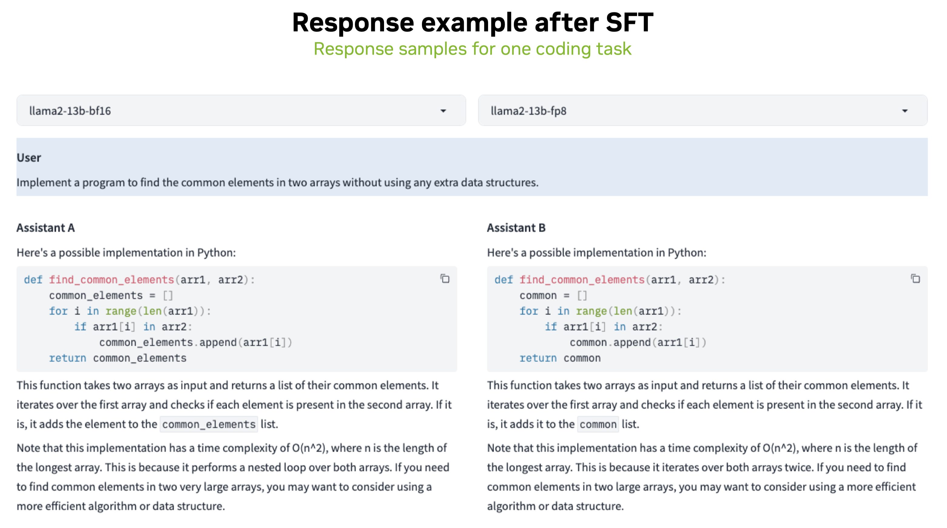Screen dimensions: 947x528
Task: Open the llama2-13b-fp8 model dropdown
Action: coord(703,110)
